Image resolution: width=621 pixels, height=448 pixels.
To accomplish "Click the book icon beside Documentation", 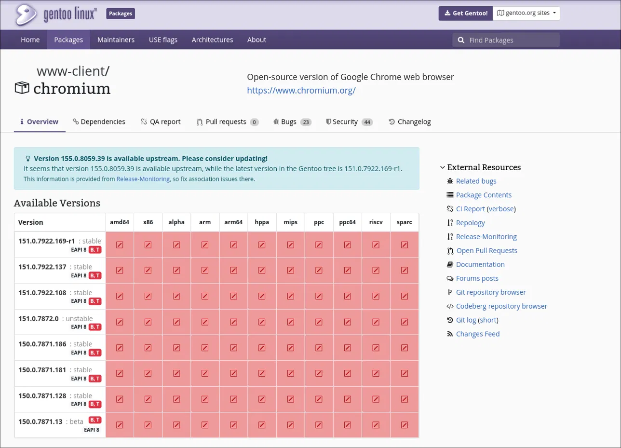I will (450, 265).
